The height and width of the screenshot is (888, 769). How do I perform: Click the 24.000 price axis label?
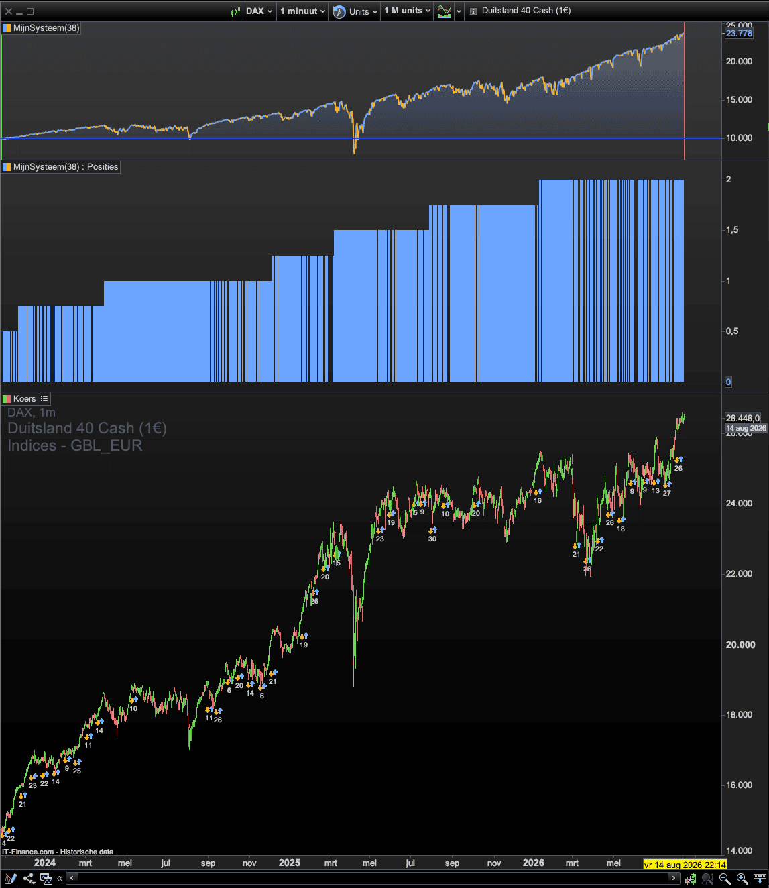coord(739,504)
